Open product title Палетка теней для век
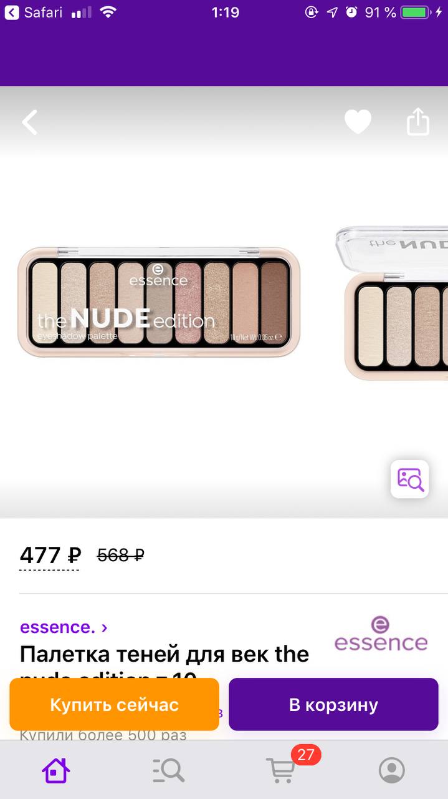Viewport: 448px width, 799px height. 164,655
